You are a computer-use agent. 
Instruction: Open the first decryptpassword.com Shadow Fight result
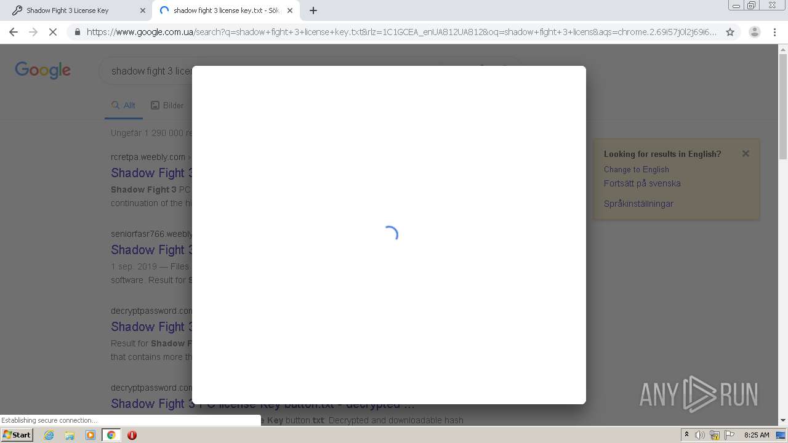click(x=152, y=327)
